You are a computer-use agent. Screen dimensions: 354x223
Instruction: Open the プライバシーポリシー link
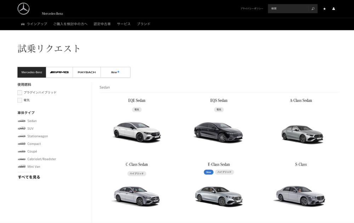pyautogui.click(x=252, y=9)
